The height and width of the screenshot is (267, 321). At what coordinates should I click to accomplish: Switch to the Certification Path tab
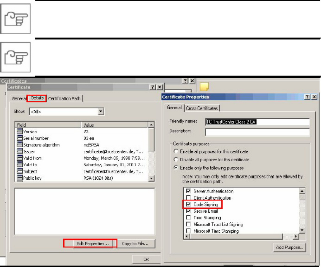[64, 99]
